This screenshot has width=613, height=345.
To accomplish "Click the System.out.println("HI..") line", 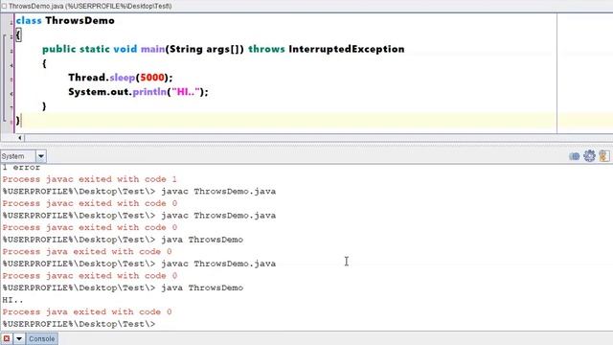I will [138, 92].
